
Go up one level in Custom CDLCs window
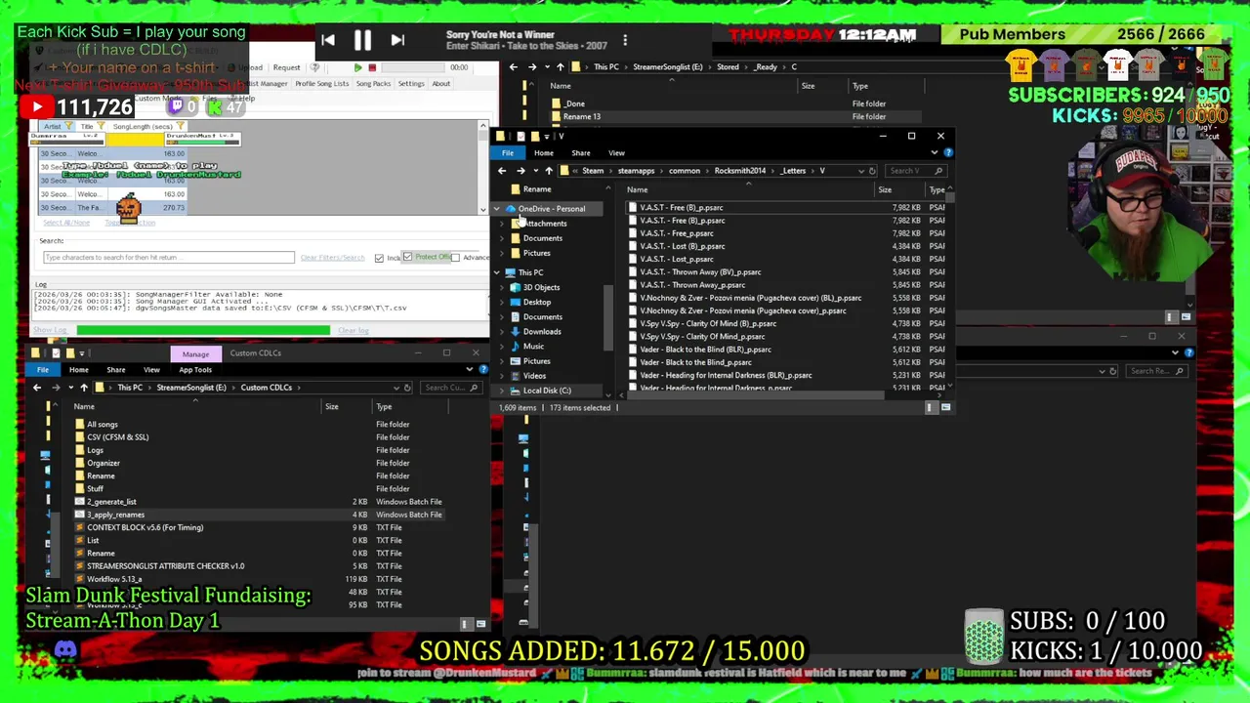point(84,388)
